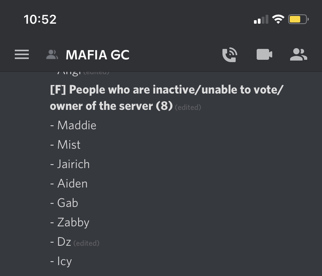Select the Dz list entry

pos(61,241)
